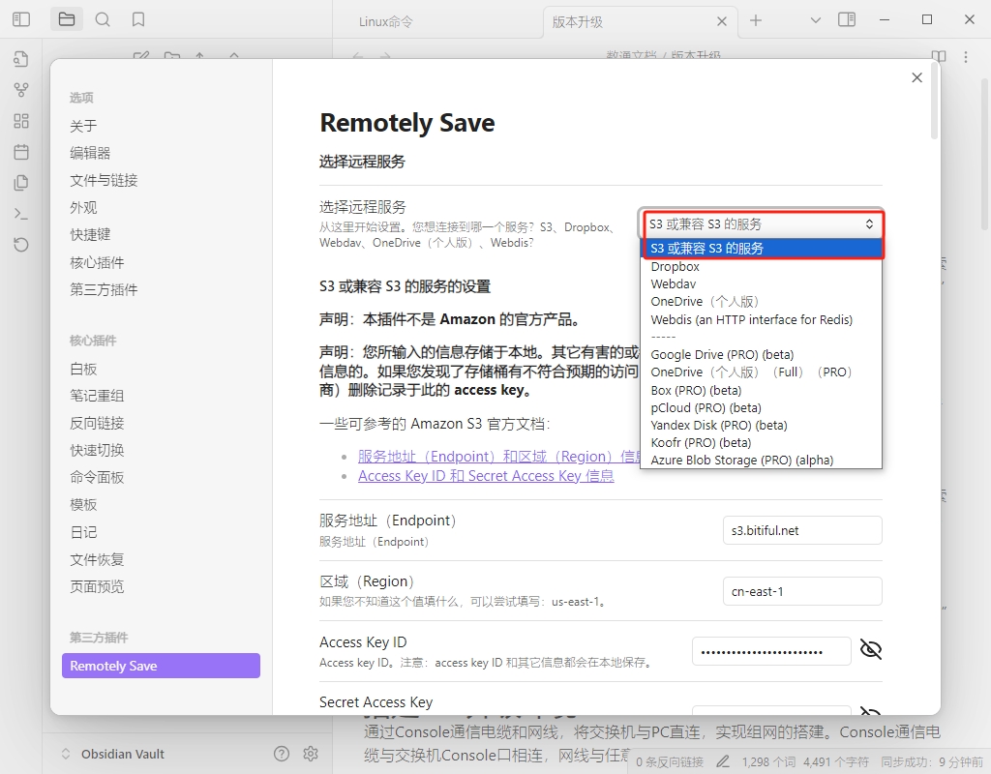Create new canvas via ribbon icon
The height and width of the screenshot is (774, 991).
(x=21, y=121)
